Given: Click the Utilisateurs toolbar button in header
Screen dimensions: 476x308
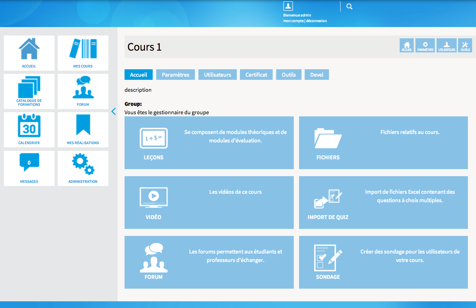Looking at the screenshot, I should (x=446, y=46).
